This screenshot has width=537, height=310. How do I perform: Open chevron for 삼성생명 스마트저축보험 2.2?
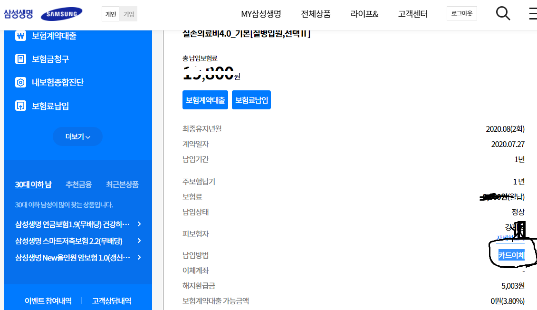(139, 241)
